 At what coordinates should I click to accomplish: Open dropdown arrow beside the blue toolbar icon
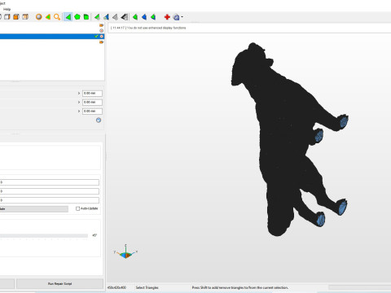(182, 17)
